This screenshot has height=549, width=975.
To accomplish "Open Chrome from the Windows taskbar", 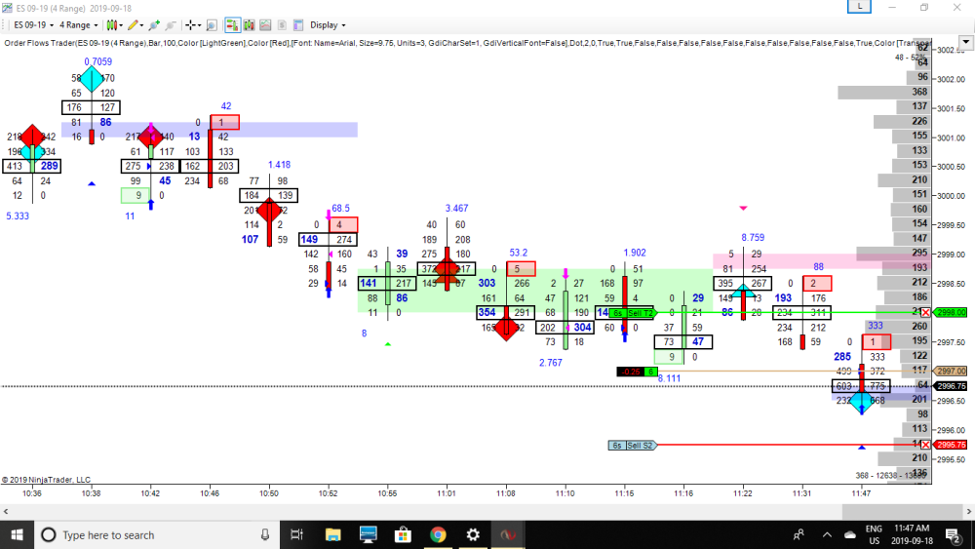I will pyautogui.click(x=438, y=534).
